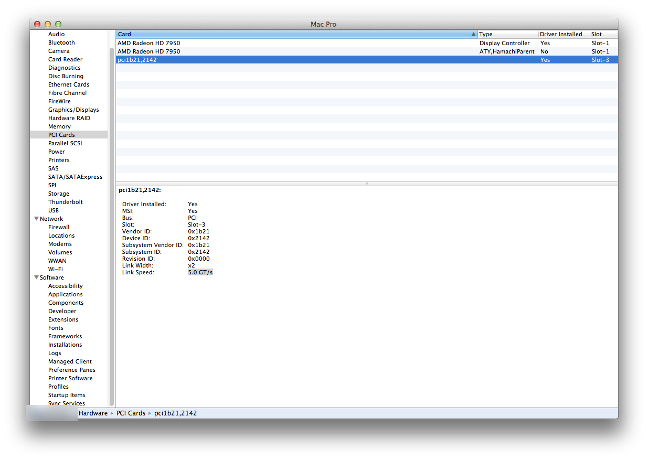Select the pci1b21,2142 card row
648x460 pixels.
click(367, 60)
